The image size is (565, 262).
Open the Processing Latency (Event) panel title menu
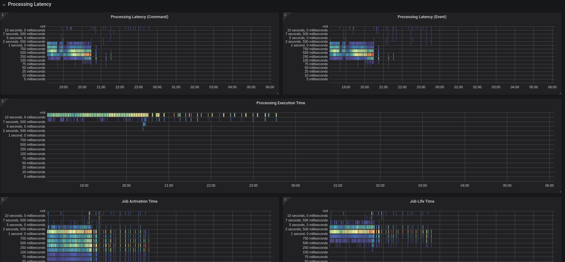(422, 17)
